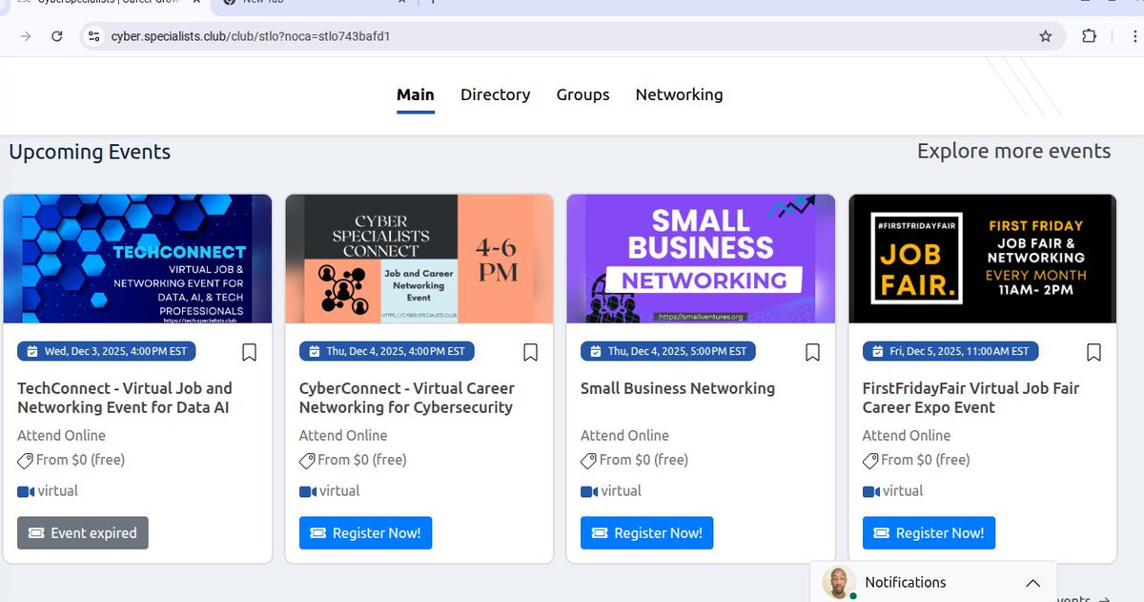
Task: Click the price tag icon on FirstFridayFair card
Action: (x=871, y=461)
